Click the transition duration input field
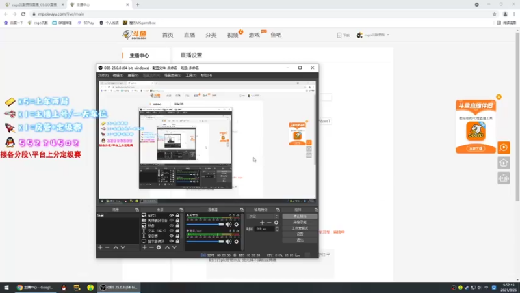 [265, 229]
